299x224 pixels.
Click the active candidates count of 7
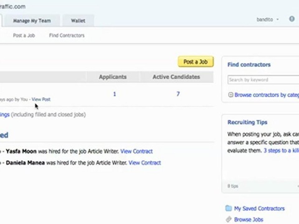click(x=178, y=94)
